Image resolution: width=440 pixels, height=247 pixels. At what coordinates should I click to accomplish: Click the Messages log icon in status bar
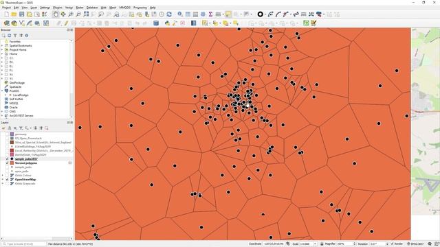(430, 244)
